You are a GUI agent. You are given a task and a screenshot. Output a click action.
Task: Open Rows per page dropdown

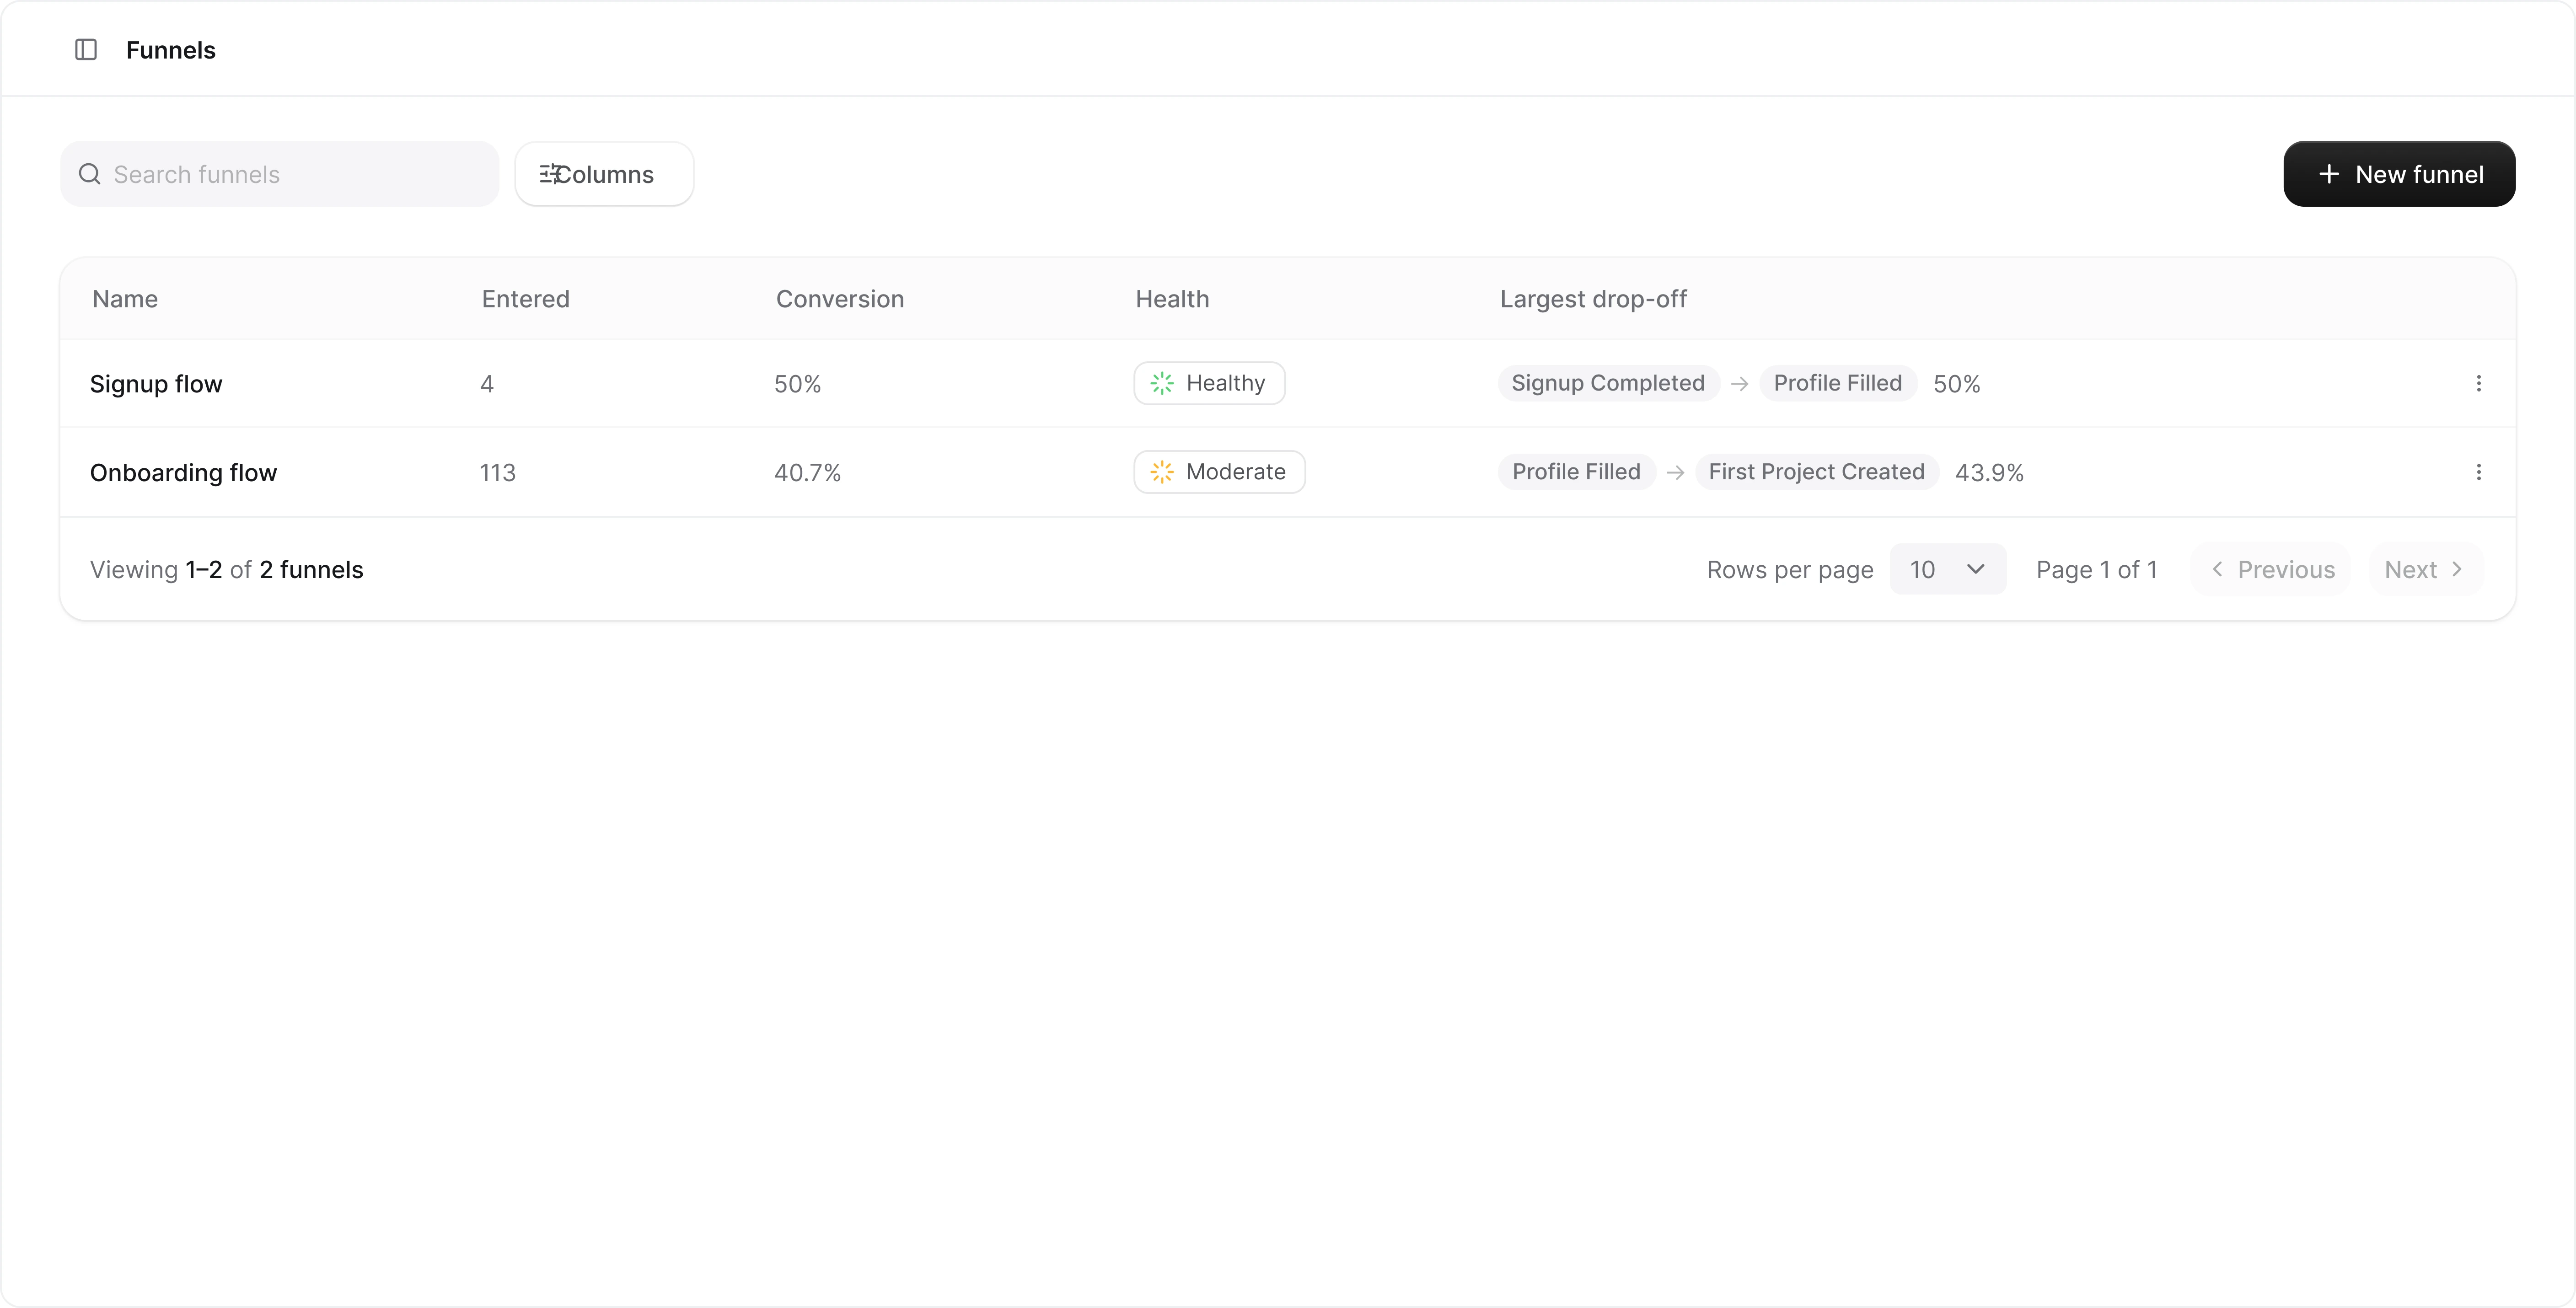pos(1947,569)
